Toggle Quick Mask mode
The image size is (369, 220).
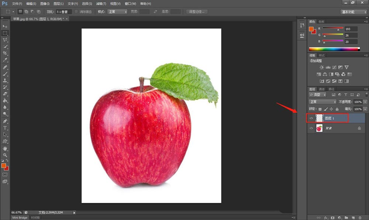5,175
